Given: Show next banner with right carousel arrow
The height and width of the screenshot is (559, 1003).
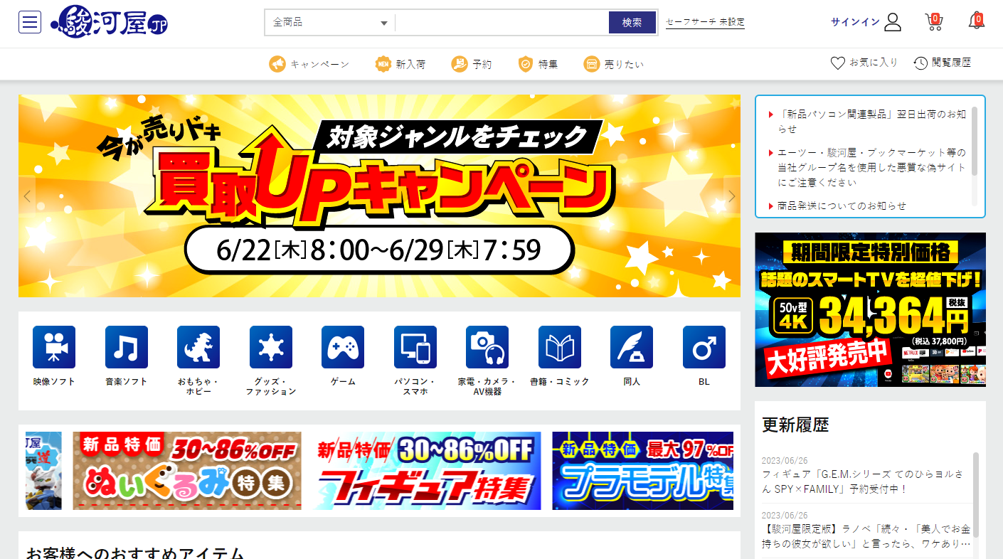Looking at the screenshot, I should click(x=731, y=196).
